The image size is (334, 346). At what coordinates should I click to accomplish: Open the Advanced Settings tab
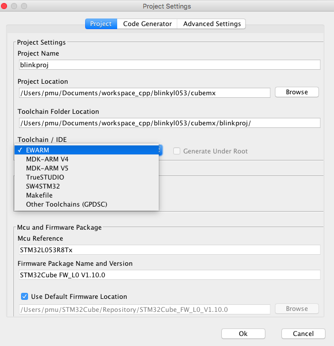[x=212, y=24]
